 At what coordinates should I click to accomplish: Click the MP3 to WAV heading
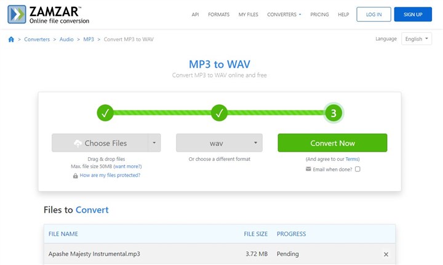tap(220, 64)
